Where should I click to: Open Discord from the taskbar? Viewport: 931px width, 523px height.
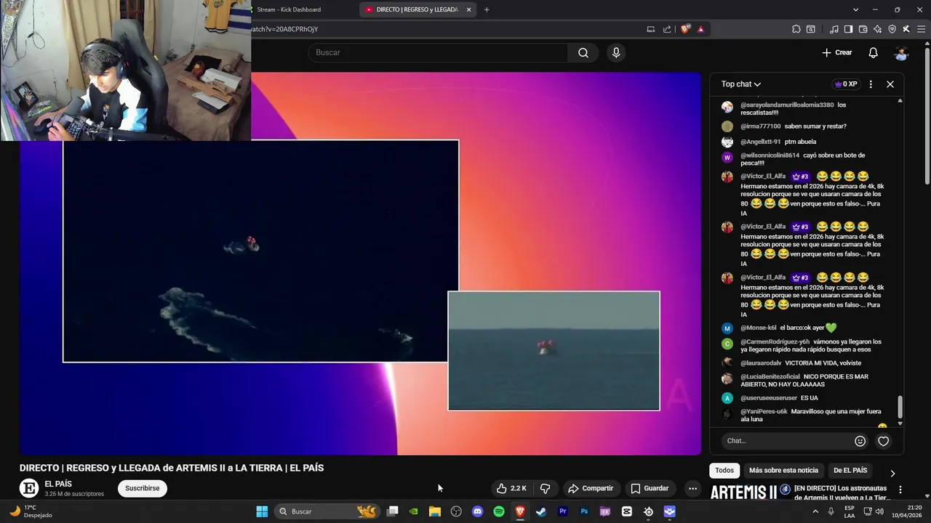pos(477,511)
